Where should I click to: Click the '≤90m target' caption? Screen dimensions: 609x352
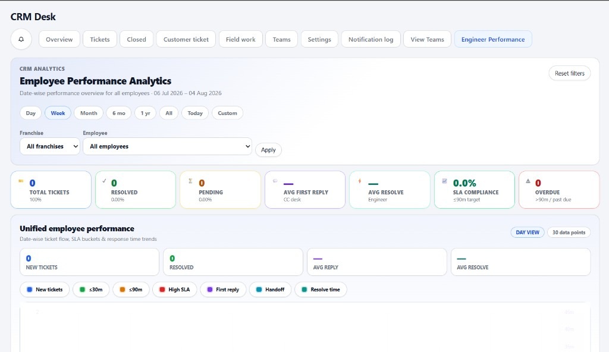click(x=466, y=200)
